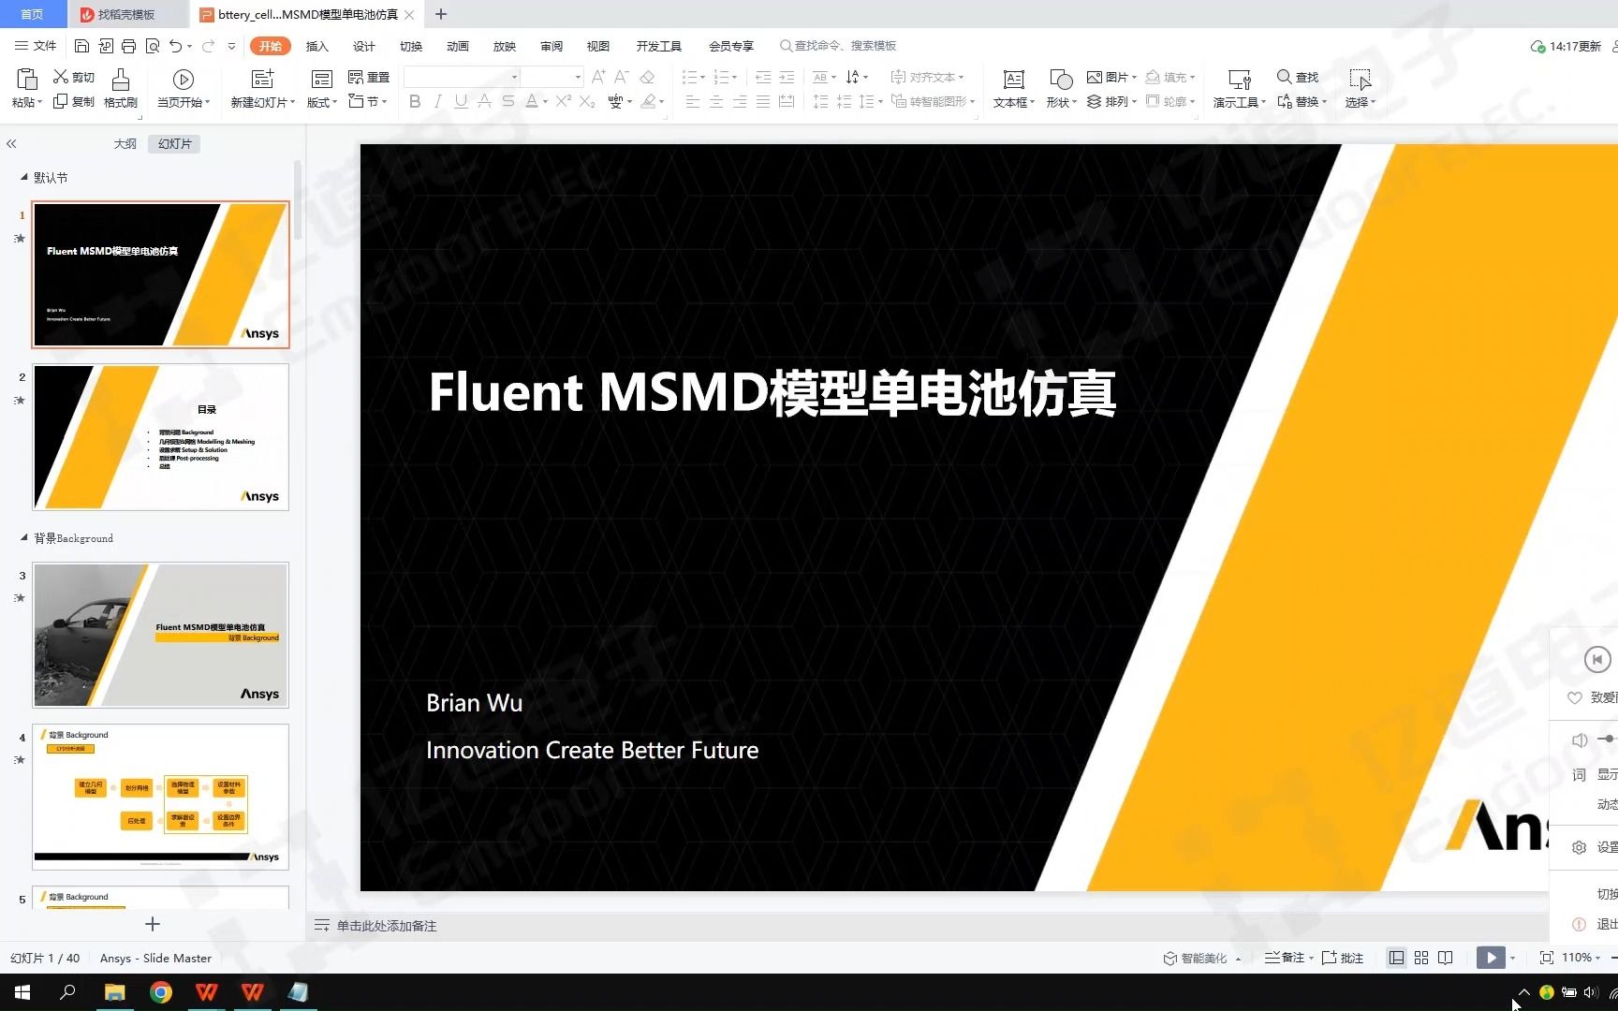Click the Replace (替换) button
Viewport: 1618px width, 1011px height.
1302,102
